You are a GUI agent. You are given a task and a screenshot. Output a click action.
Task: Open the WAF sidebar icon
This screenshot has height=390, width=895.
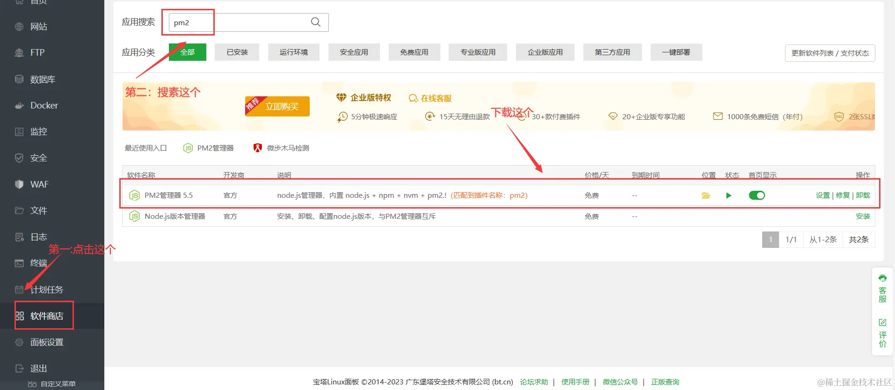click(19, 184)
